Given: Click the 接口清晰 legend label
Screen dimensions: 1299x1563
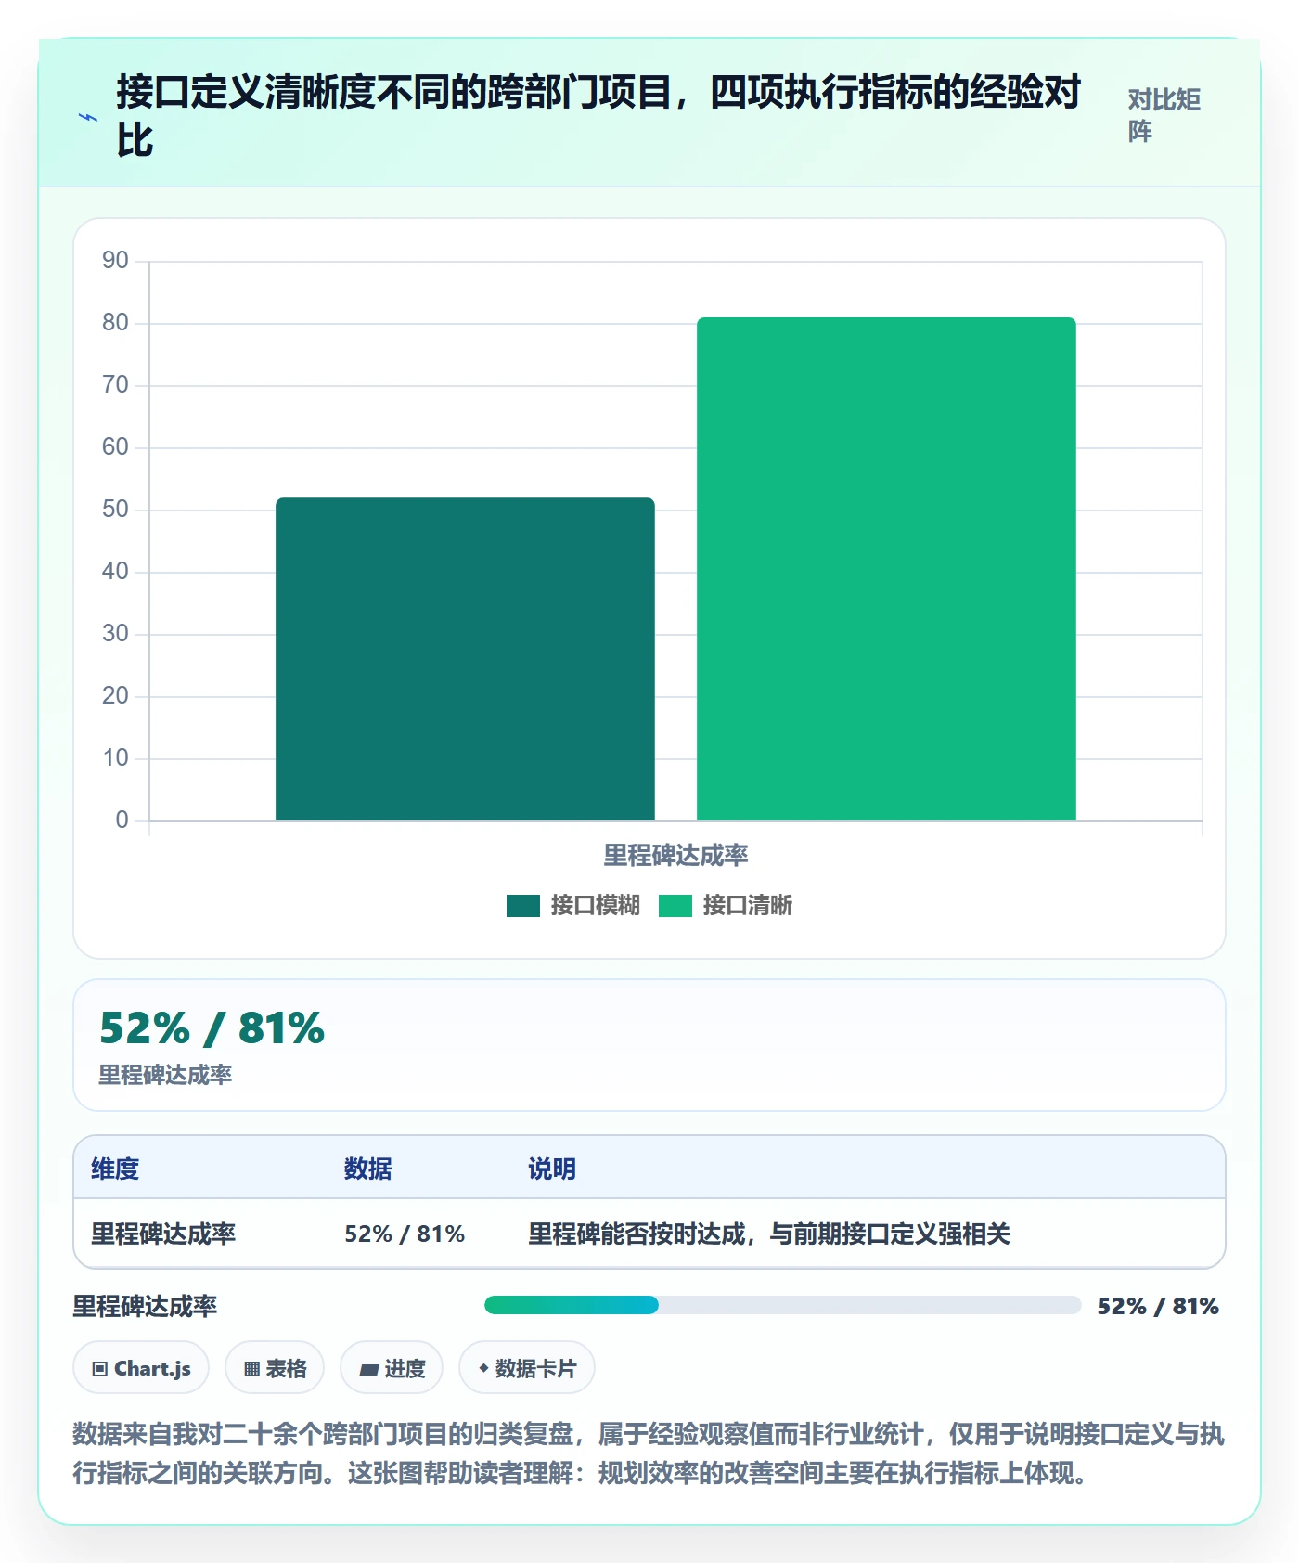Looking at the screenshot, I should 747,905.
